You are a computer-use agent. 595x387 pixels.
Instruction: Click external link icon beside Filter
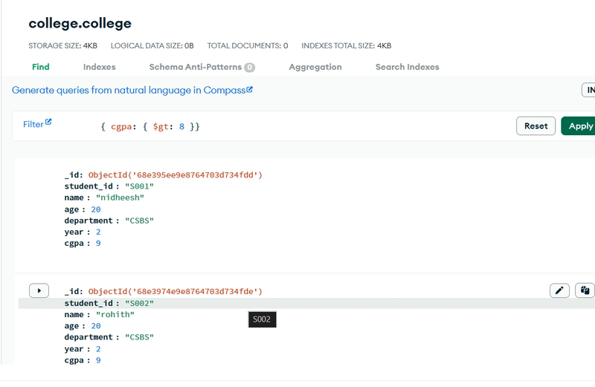[49, 123]
